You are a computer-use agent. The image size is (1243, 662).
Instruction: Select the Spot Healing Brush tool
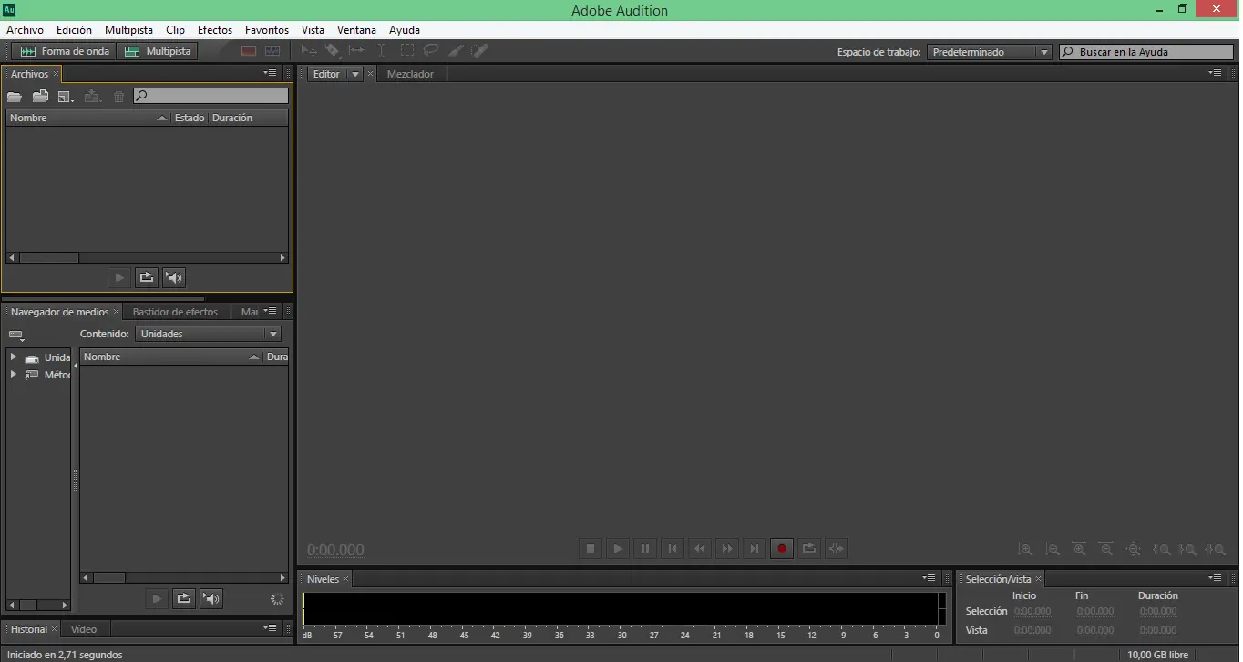point(480,51)
